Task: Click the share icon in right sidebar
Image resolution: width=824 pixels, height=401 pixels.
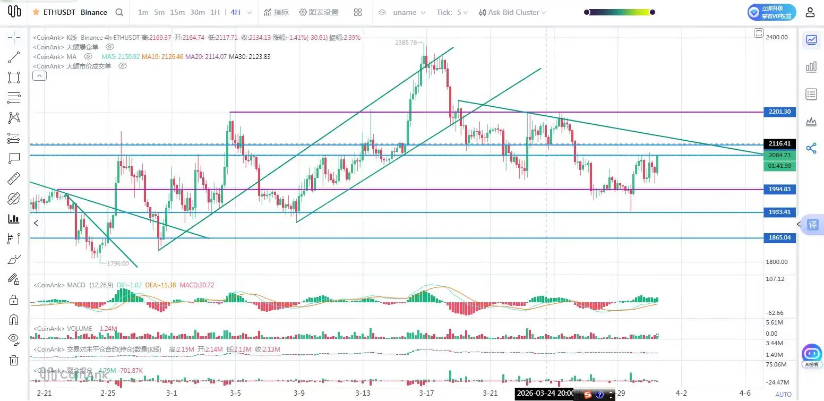Action: coord(811,148)
